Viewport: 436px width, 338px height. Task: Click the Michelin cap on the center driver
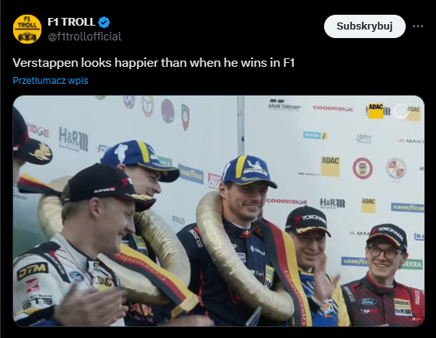(248, 171)
